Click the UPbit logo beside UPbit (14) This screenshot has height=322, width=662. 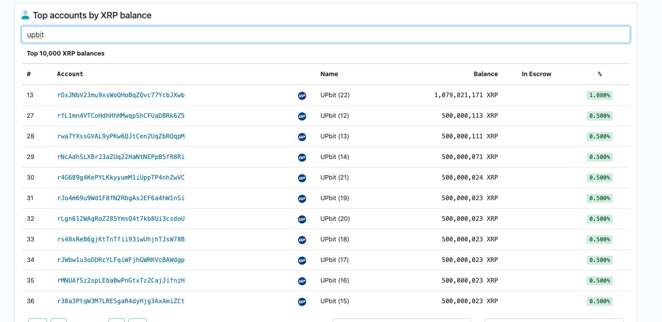tap(302, 157)
